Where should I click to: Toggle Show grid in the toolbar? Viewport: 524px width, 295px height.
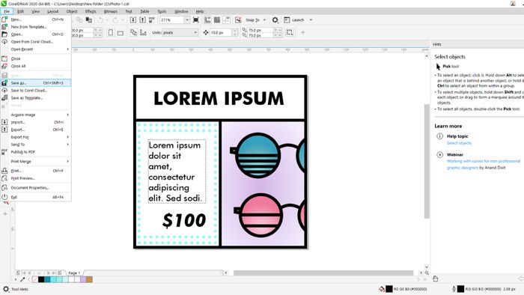click(x=217, y=19)
